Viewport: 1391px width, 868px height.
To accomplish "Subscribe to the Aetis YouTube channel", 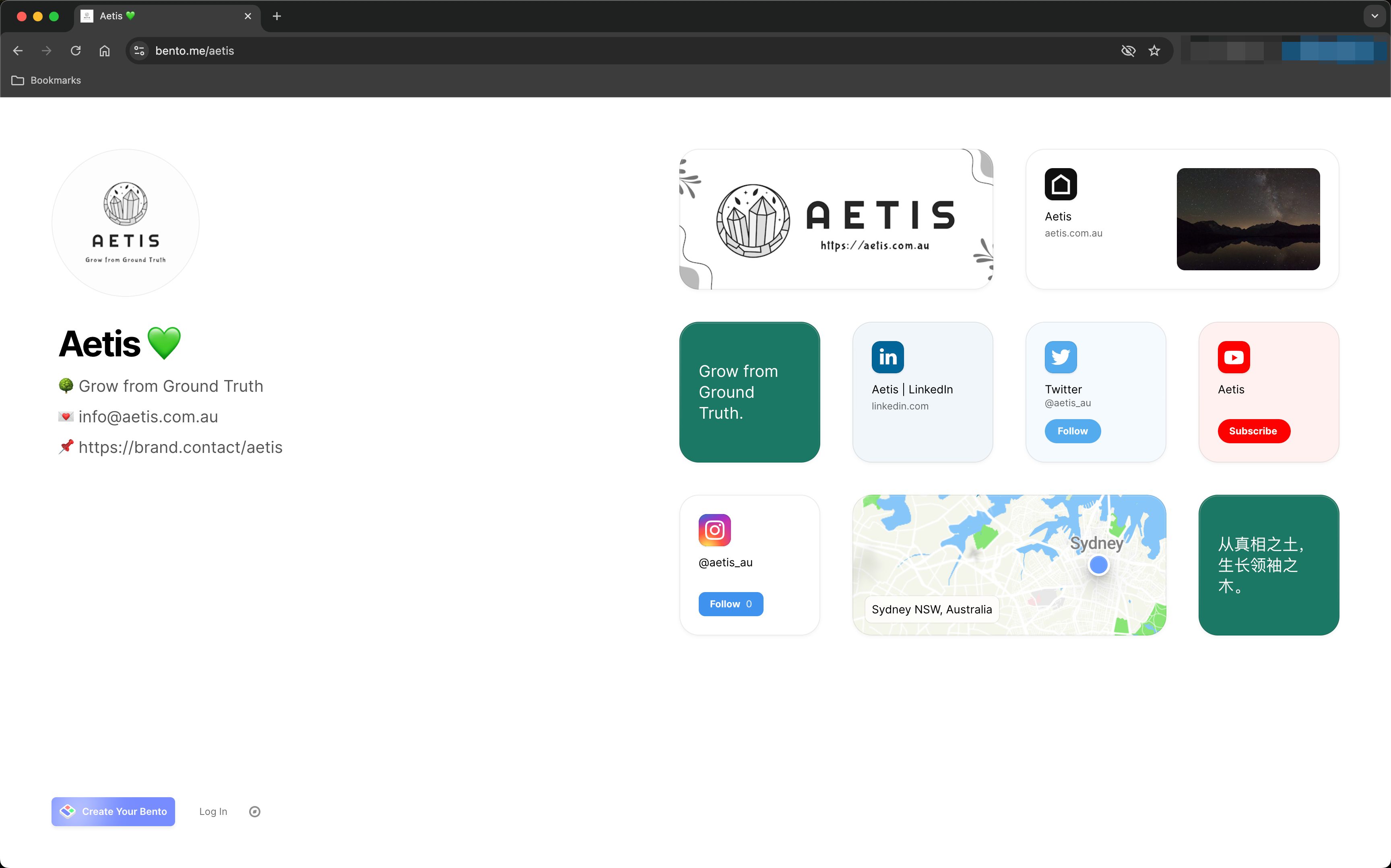I will [x=1253, y=431].
